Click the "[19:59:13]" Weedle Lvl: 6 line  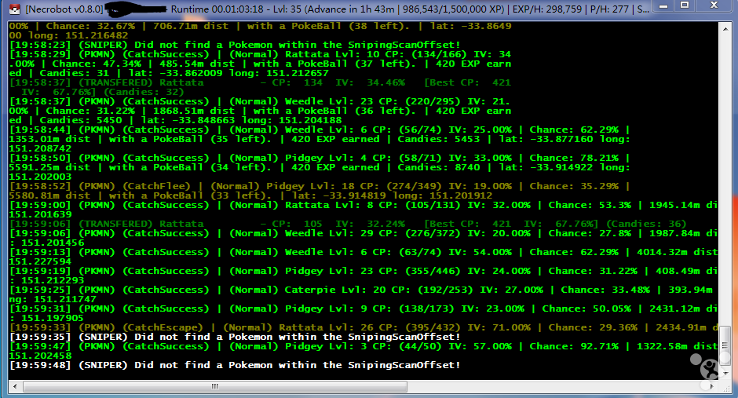(364, 252)
